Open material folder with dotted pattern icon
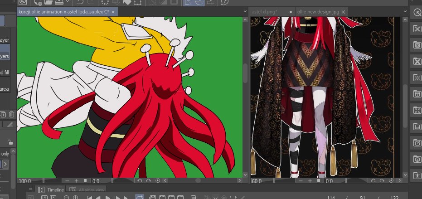This screenshot has height=199, width=422. tap(417, 78)
